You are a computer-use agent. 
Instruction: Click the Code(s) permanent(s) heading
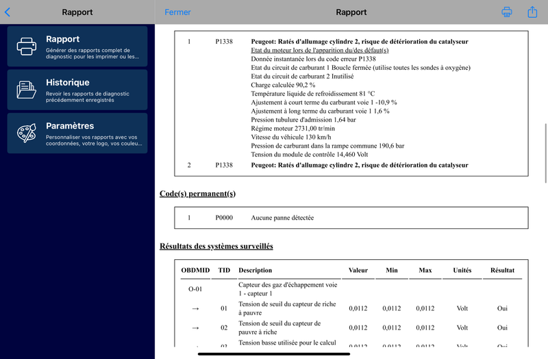coord(197,194)
